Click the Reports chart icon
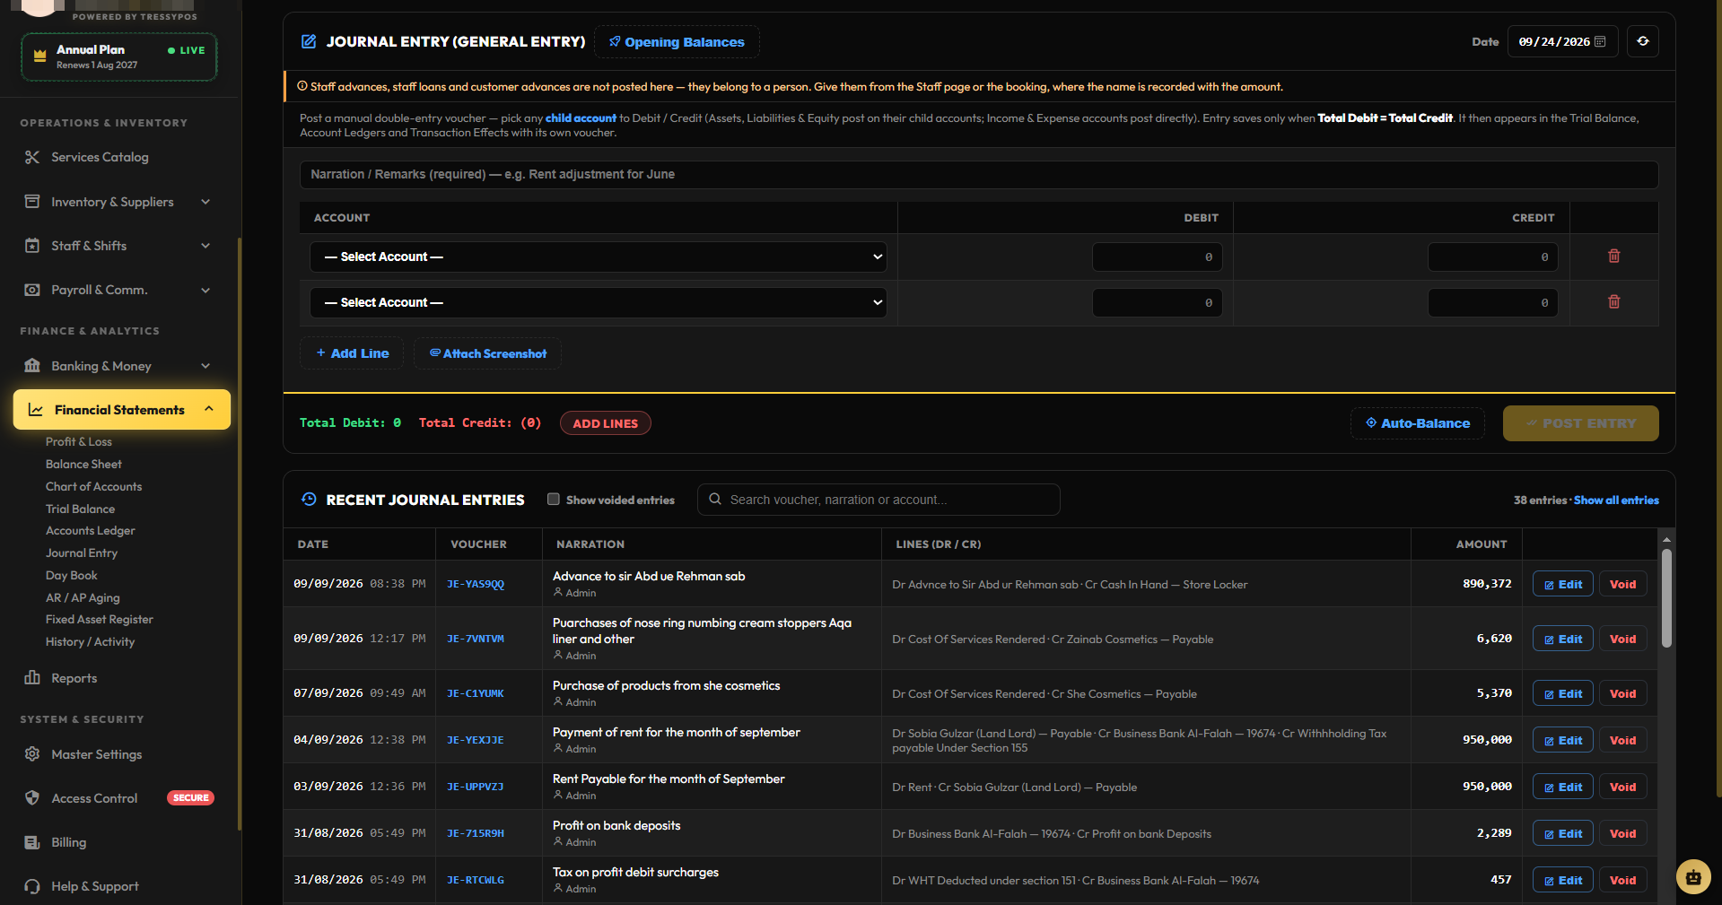 pyautogui.click(x=32, y=678)
